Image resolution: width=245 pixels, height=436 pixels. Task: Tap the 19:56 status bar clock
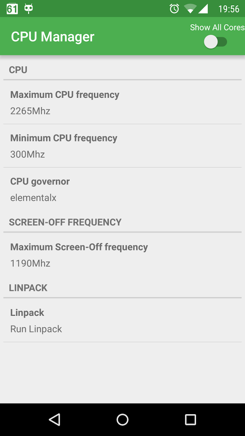[229, 9]
